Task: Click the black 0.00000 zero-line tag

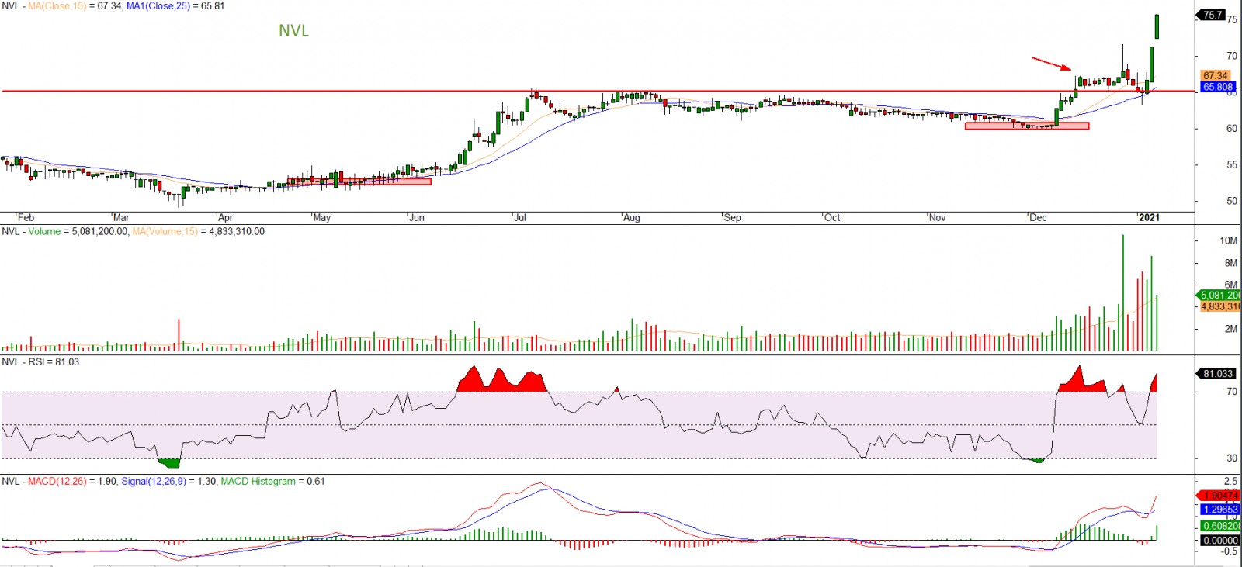Action: click(x=1220, y=541)
